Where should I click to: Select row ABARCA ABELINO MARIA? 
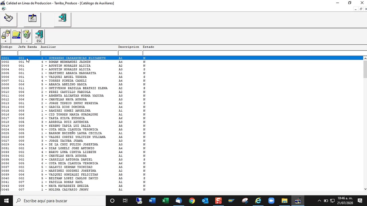[x=182, y=84]
